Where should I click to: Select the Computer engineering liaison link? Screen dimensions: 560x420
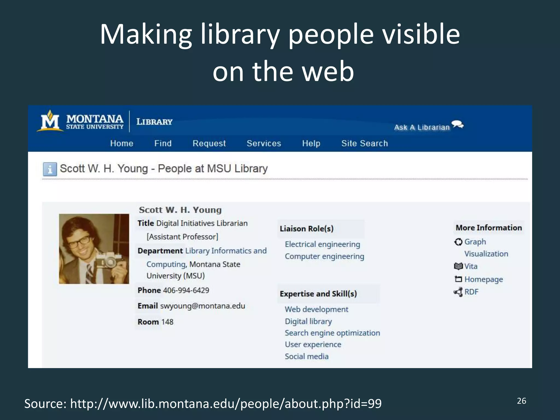(x=324, y=256)
